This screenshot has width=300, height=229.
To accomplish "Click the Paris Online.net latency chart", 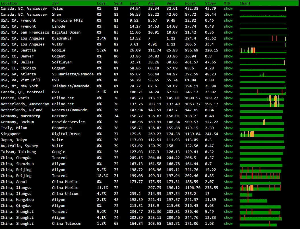I will [262, 98].
